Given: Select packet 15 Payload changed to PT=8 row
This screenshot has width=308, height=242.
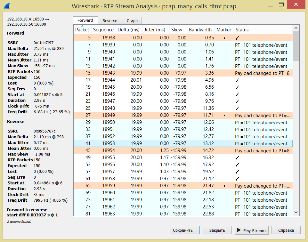Looking at the screenshot, I should click(x=183, y=73).
